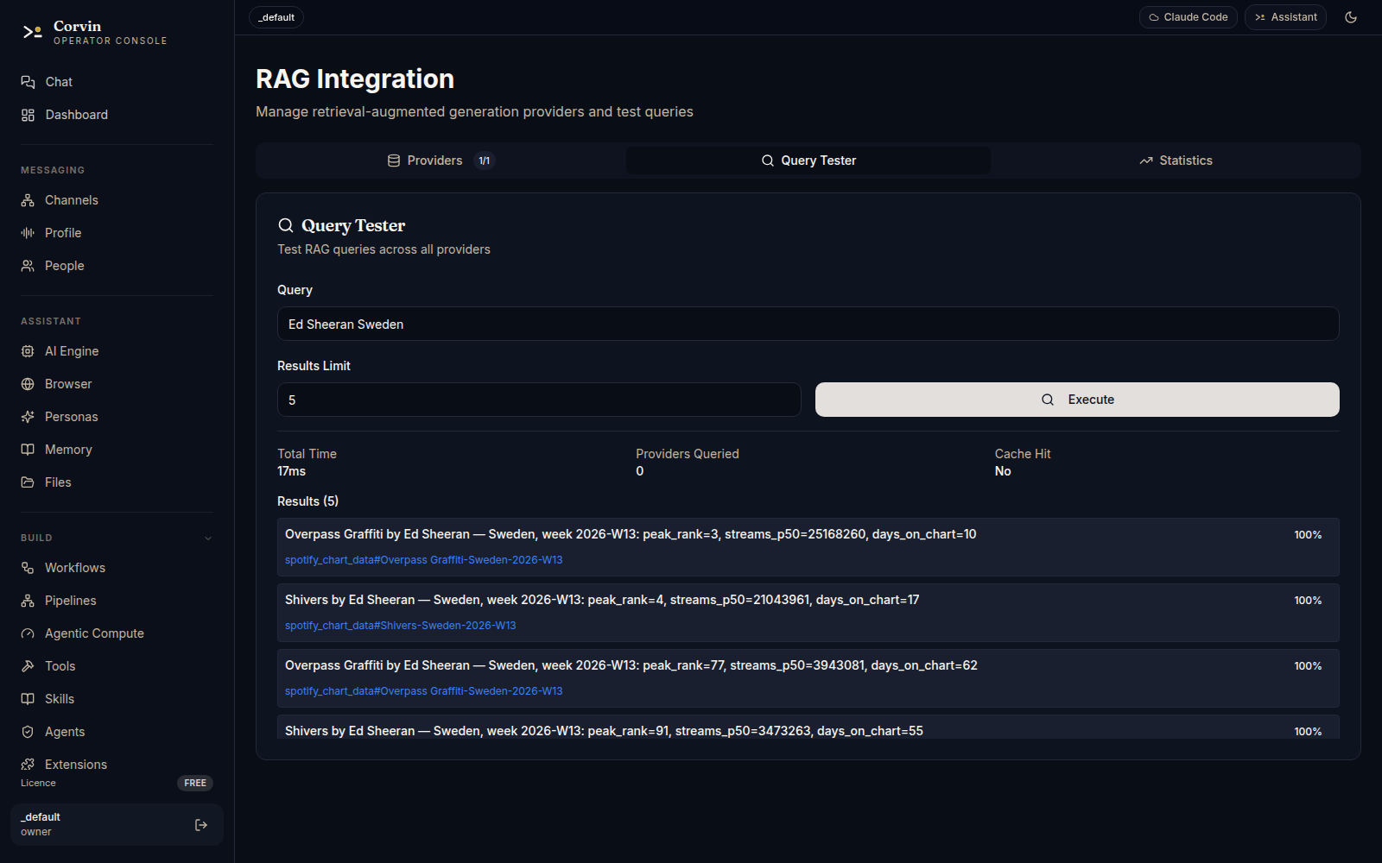
Task: Open the Dashboard grid icon
Action: (28, 115)
